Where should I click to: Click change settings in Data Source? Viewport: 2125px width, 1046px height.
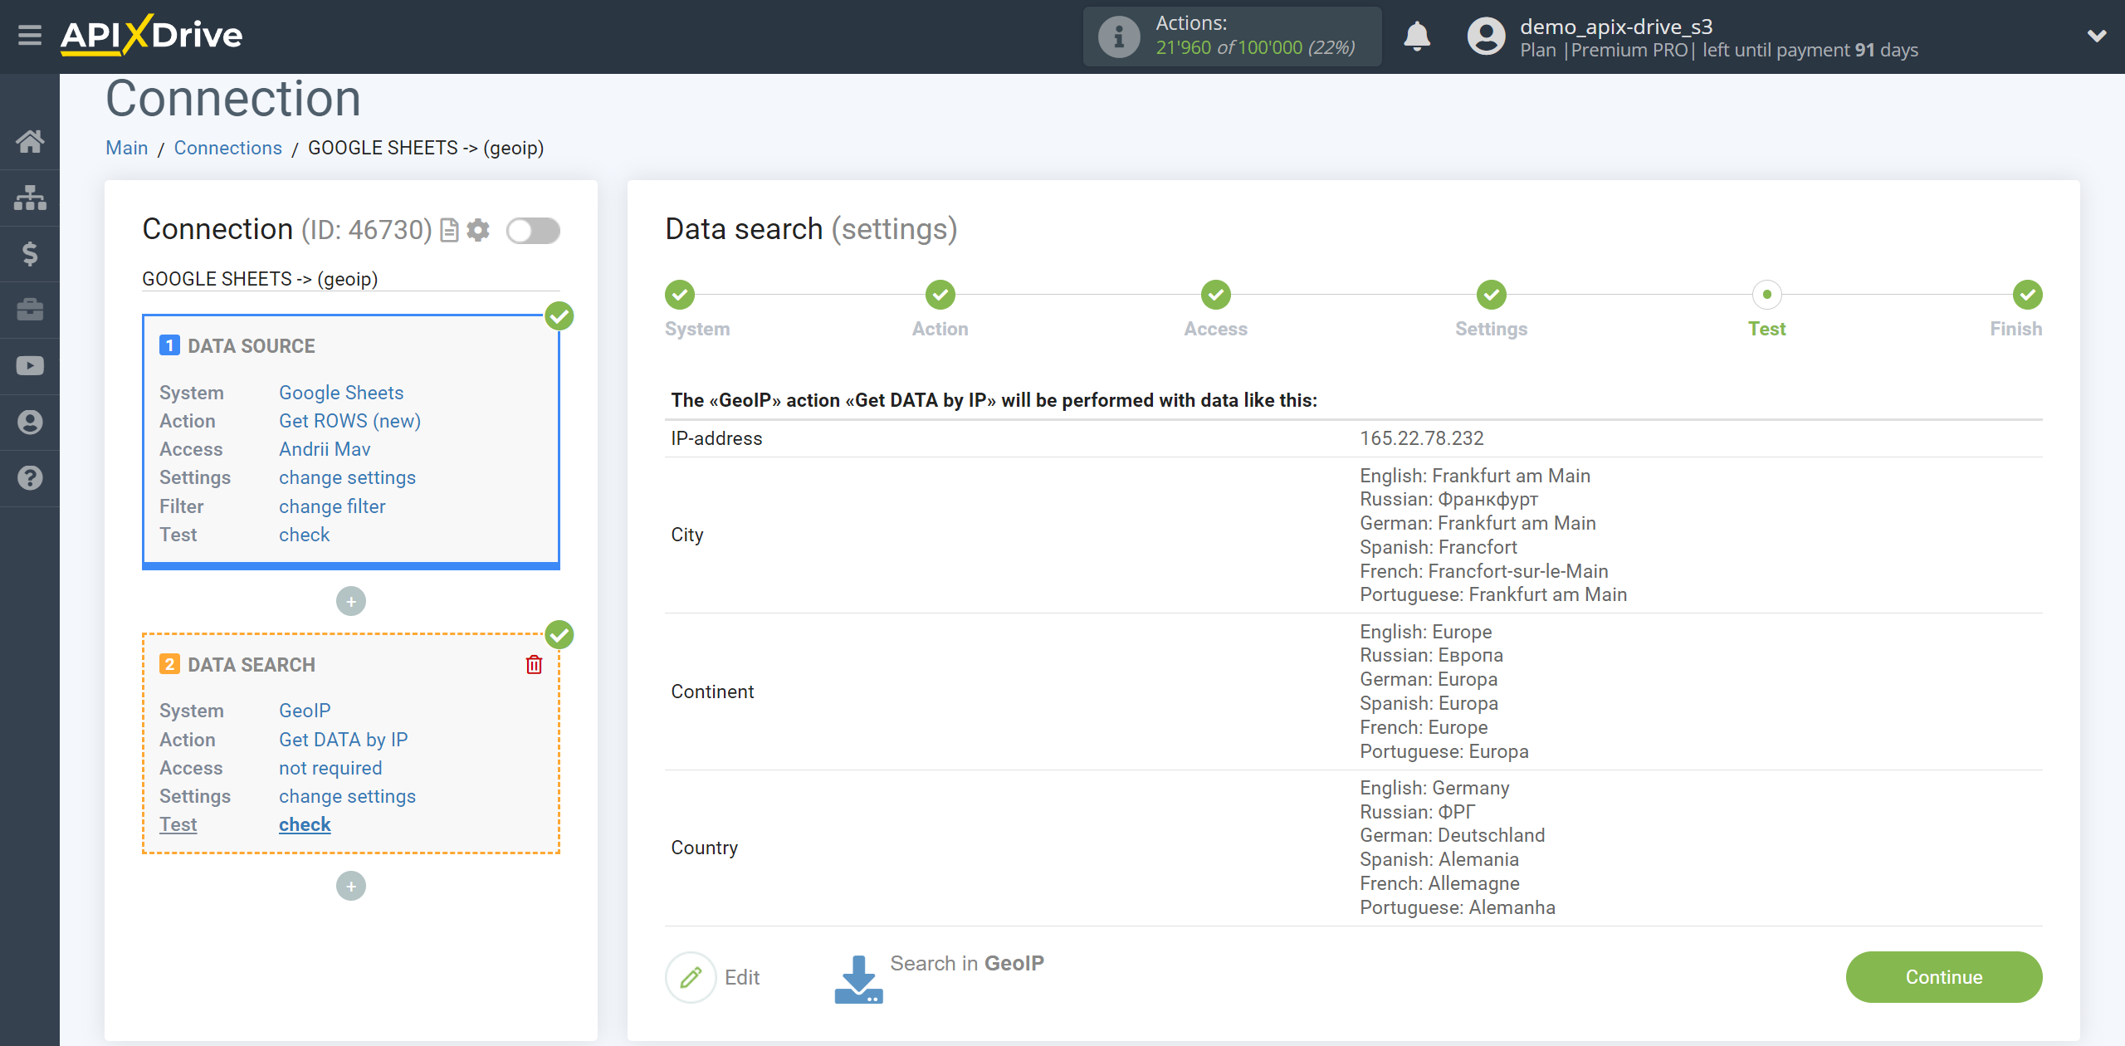(347, 477)
